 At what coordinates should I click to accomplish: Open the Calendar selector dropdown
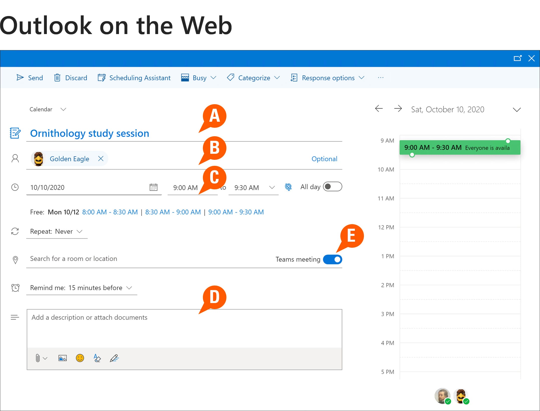[47, 109]
